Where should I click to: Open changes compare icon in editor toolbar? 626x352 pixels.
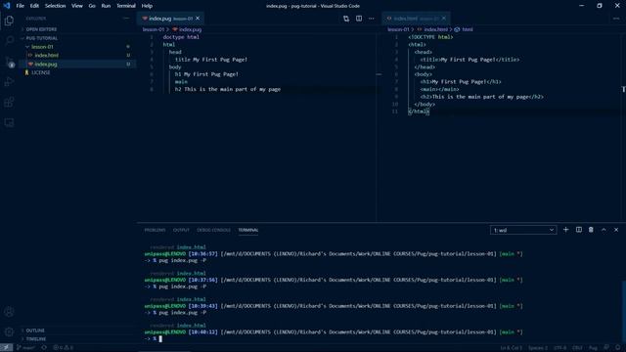(x=346, y=19)
